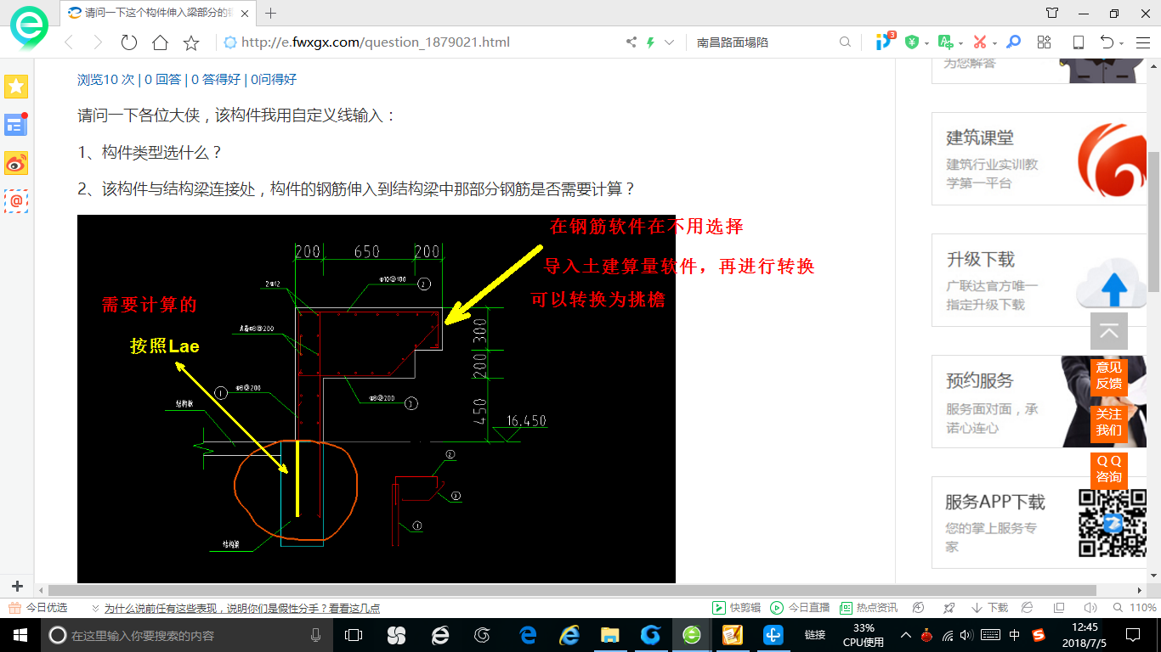Open the translate extension icon

(x=945, y=42)
